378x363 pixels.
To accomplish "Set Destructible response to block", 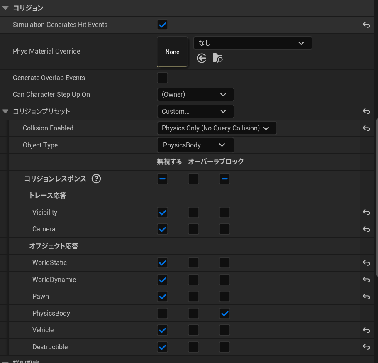I will click(x=224, y=347).
